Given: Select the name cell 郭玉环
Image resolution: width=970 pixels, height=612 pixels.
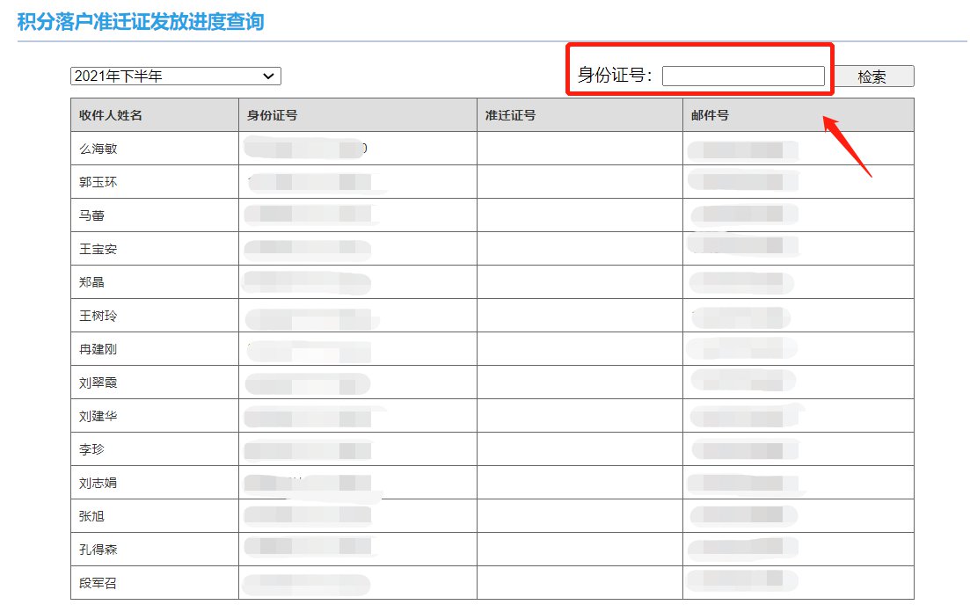Looking at the screenshot, I should (155, 182).
